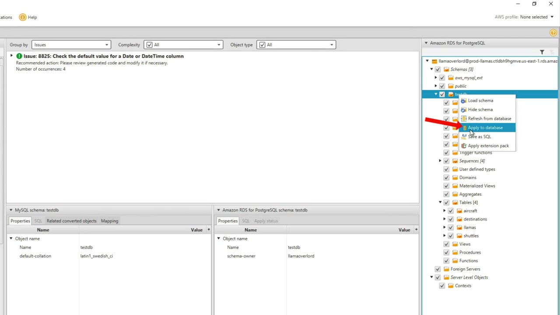Click the orange help circle below AWS profile
Screen dimensions: 560x315
coord(553,33)
